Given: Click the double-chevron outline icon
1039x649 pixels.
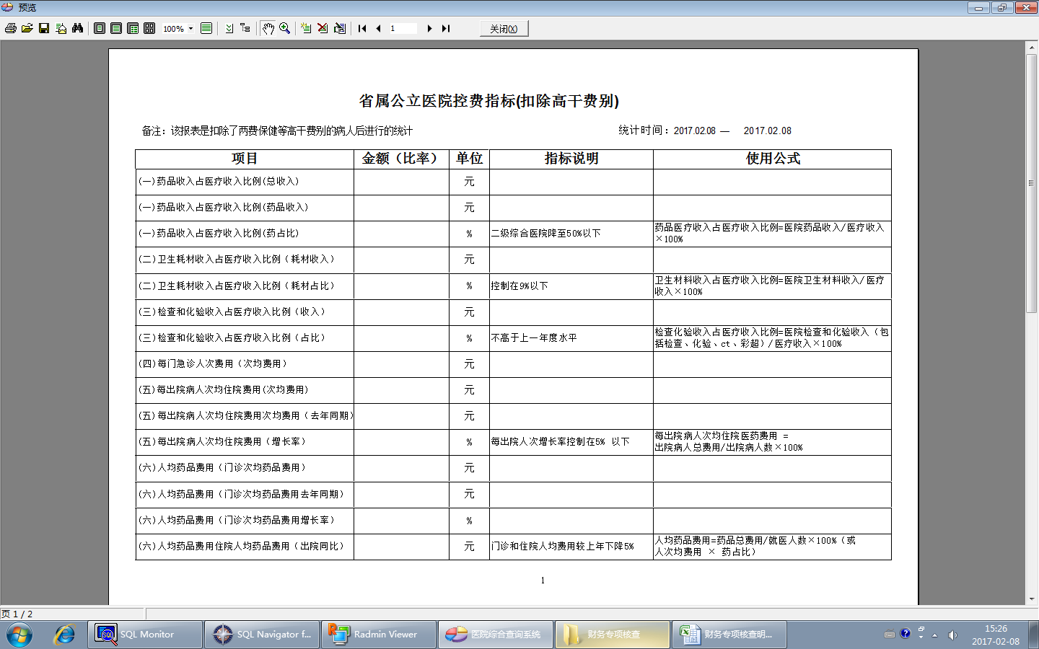Looking at the screenshot, I should click(x=229, y=28).
